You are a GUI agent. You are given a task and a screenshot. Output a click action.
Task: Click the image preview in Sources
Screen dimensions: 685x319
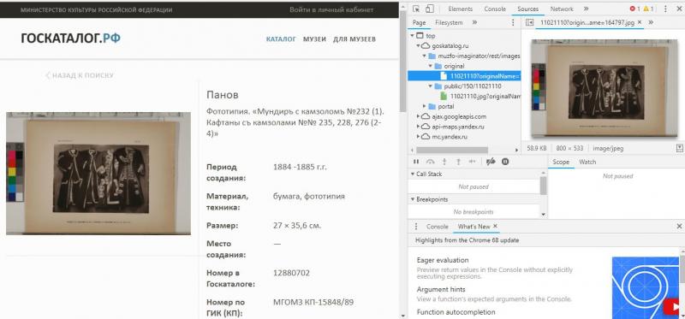[x=604, y=88]
